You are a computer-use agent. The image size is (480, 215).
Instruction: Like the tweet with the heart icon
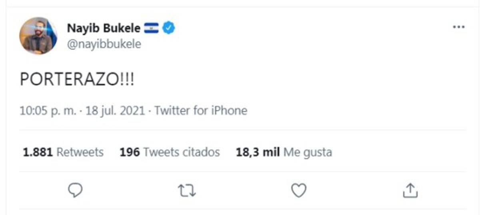(298, 191)
